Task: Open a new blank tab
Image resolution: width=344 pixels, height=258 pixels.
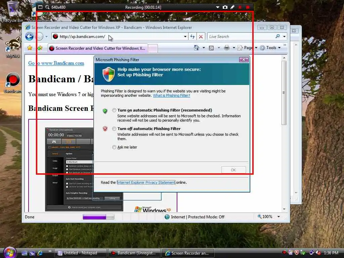Action: (153, 48)
